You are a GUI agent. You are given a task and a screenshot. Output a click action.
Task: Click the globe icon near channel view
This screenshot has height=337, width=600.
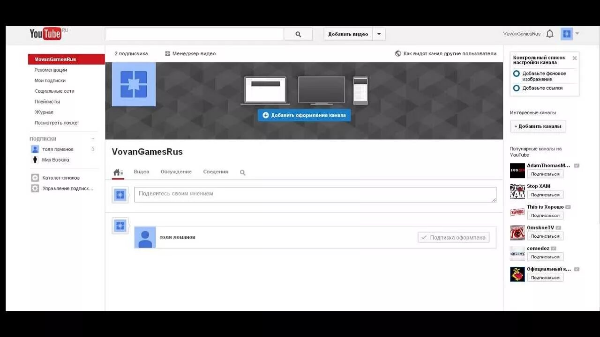pos(398,53)
